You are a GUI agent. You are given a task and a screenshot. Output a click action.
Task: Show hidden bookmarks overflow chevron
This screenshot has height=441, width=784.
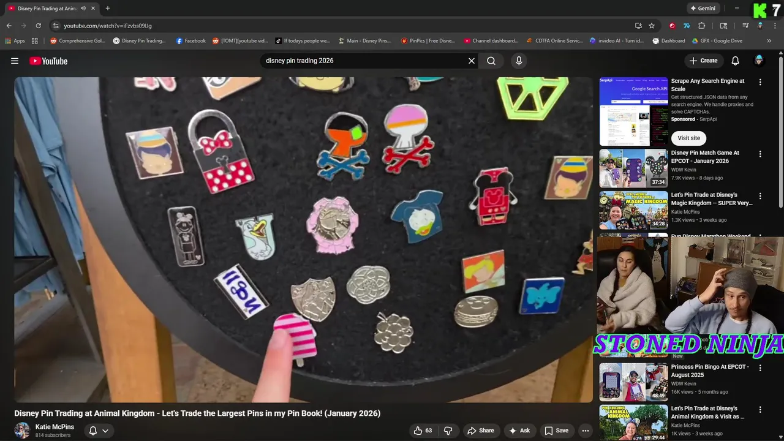coord(769,41)
